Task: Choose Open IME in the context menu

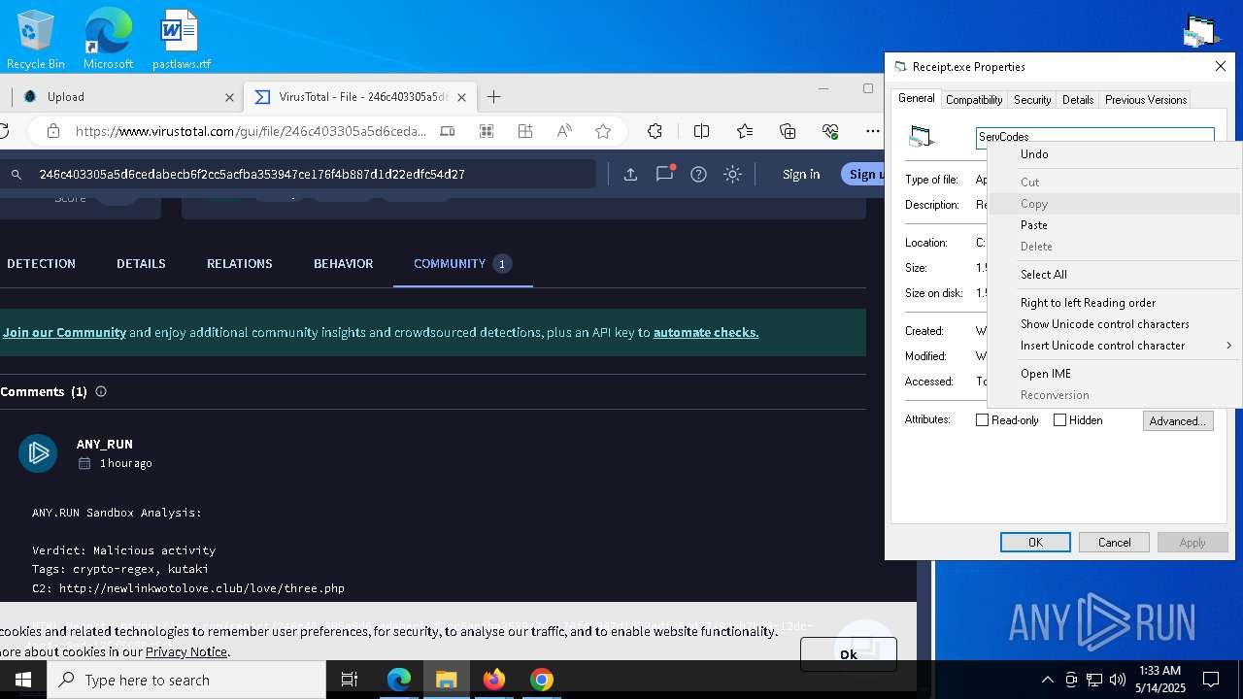Action: pos(1114,374)
